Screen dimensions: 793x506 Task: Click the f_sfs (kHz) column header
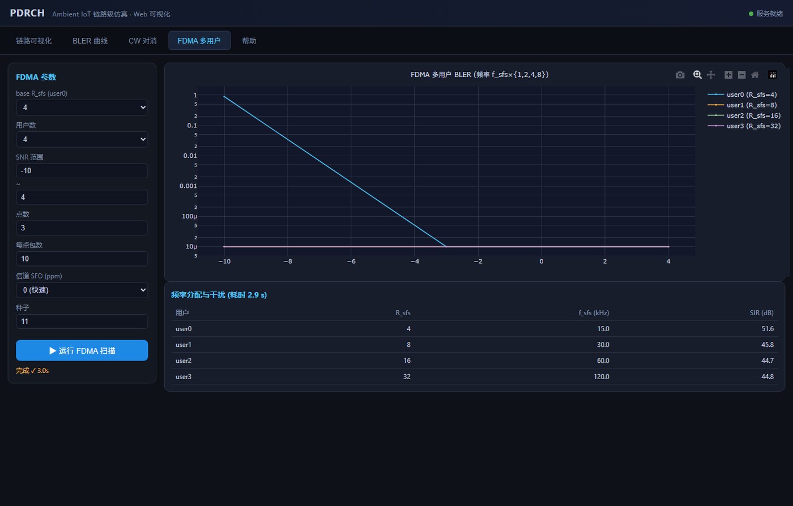tap(594, 313)
